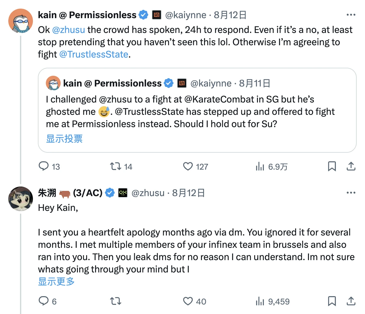The width and height of the screenshot is (365, 314).
Task: Share zhusu's reply via share icon
Action: click(351, 301)
